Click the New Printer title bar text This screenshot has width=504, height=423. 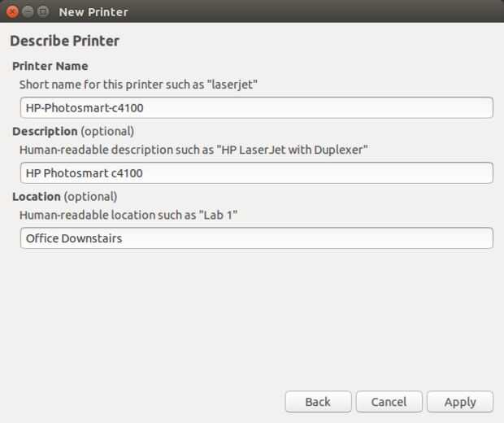[93, 12]
